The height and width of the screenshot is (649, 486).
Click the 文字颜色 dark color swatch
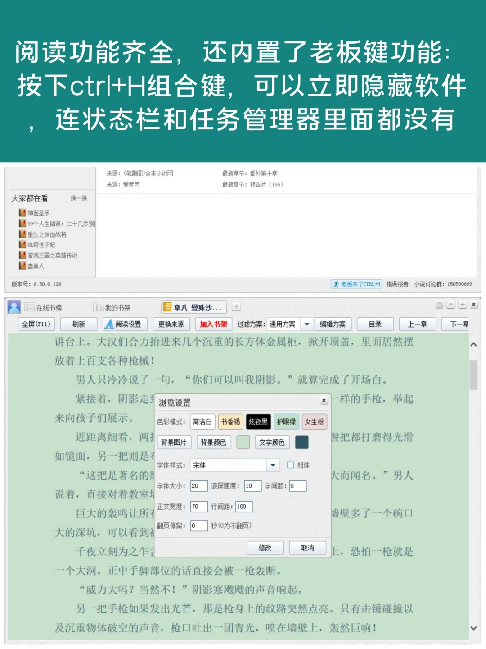click(x=301, y=442)
